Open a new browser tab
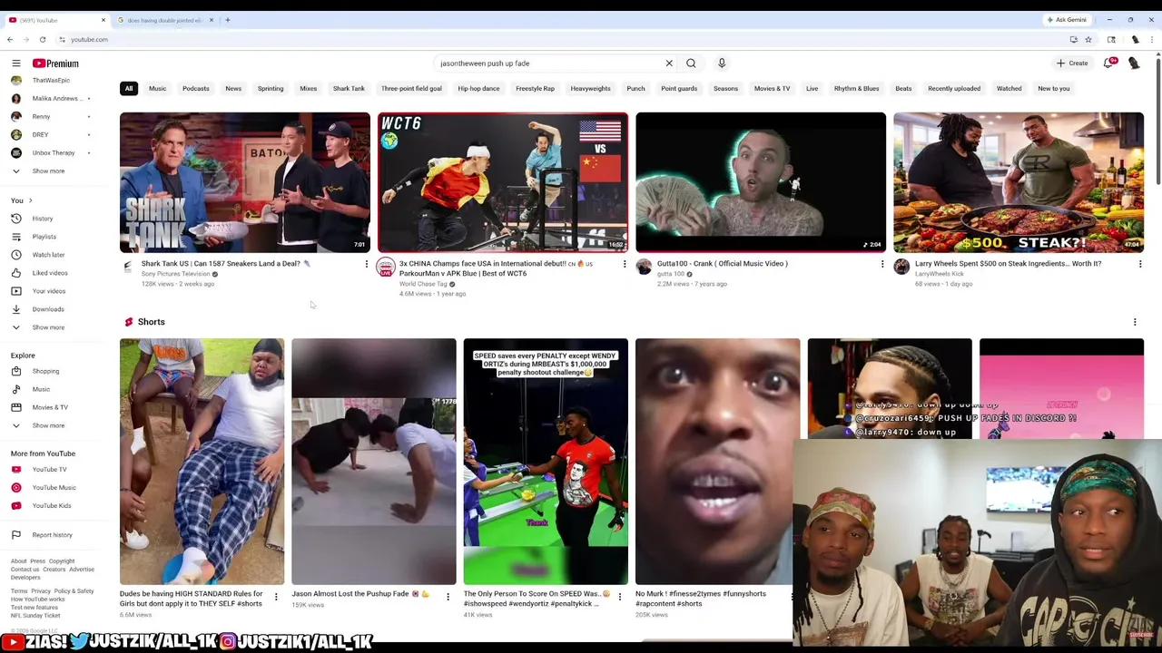Screen dimensions: 1162x653 [x=227, y=20]
